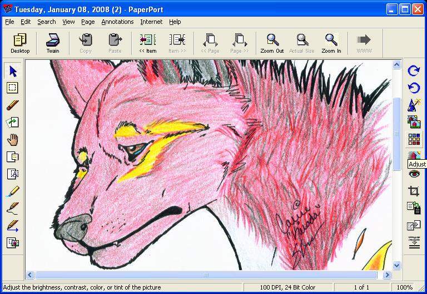Image resolution: width=427 pixels, height=294 pixels.
Task: Select the freehand scribble pencil tool
Action: (x=13, y=209)
